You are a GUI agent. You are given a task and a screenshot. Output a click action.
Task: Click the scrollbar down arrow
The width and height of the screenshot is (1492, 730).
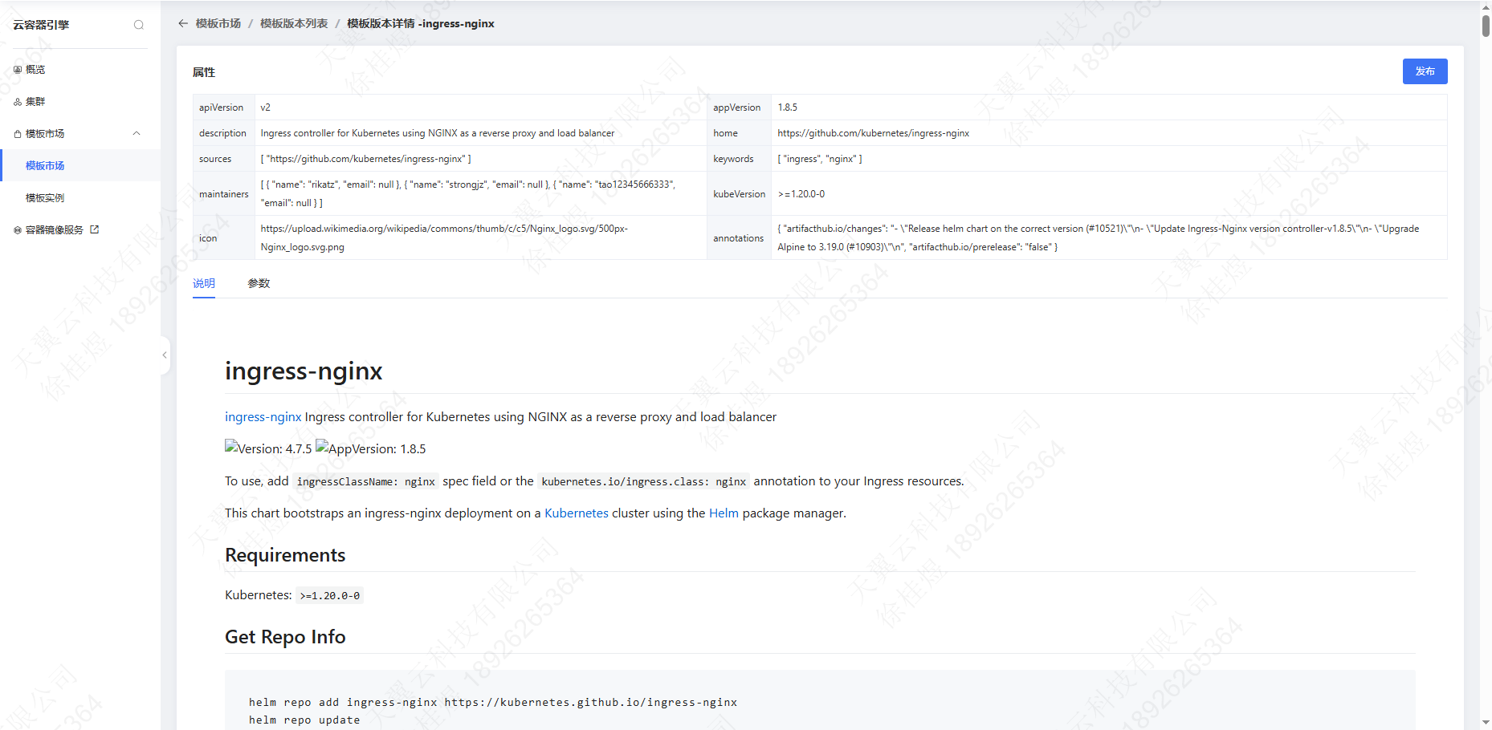coord(1486,723)
